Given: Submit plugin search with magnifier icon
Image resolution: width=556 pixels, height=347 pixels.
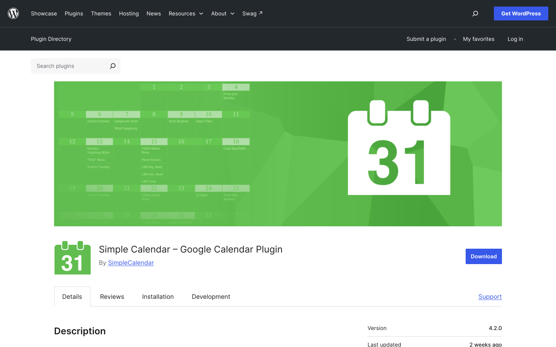Looking at the screenshot, I should click(x=113, y=66).
